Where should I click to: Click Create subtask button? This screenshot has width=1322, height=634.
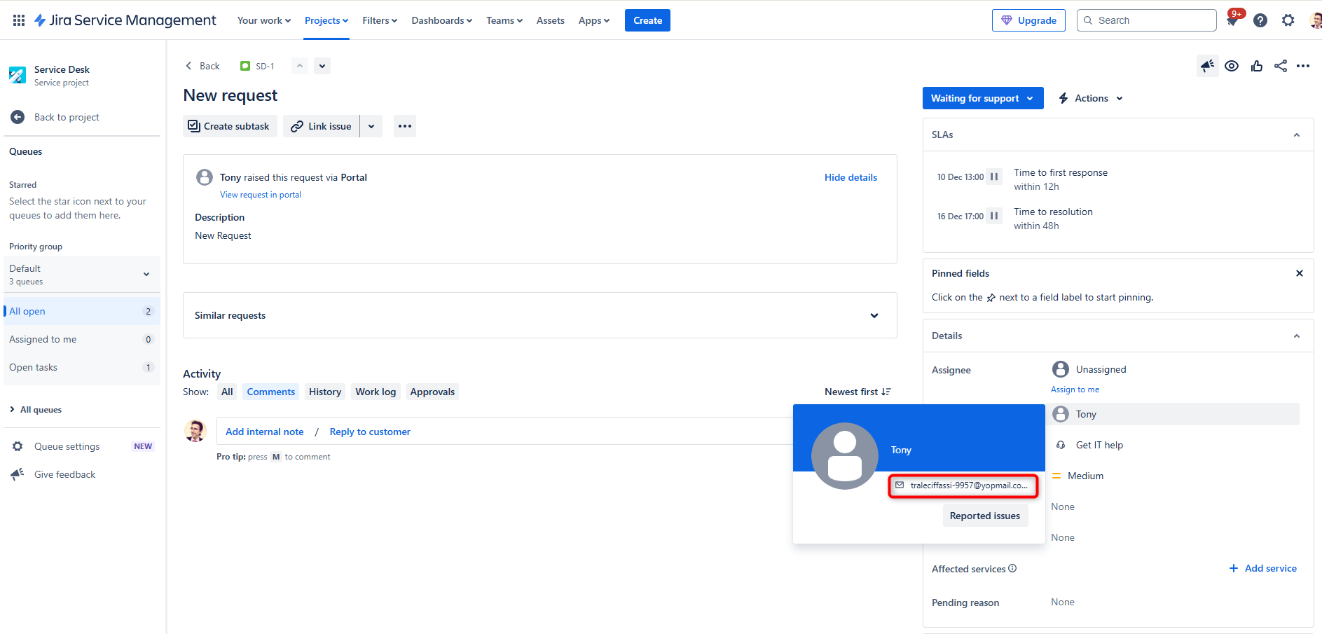coord(230,126)
